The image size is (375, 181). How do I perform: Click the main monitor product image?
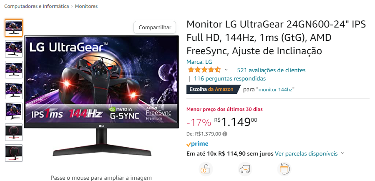pyautogui.click(x=101, y=96)
